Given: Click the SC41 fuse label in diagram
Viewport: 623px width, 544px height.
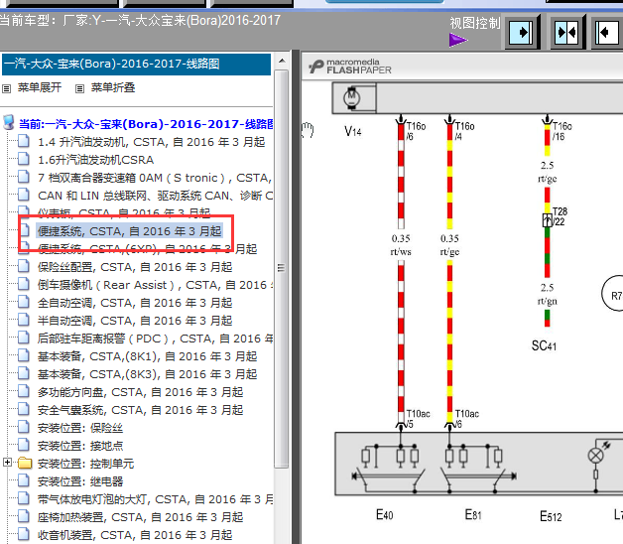Looking at the screenshot, I should pyautogui.click(x=544, y=345).
